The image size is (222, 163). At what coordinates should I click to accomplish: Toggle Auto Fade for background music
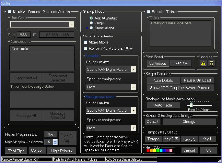[163, 105]
